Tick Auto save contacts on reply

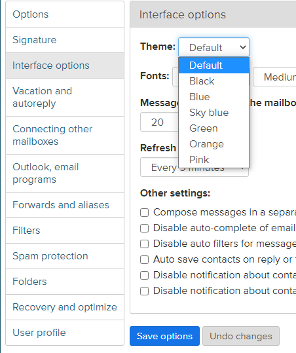click(x=144, y=259)
